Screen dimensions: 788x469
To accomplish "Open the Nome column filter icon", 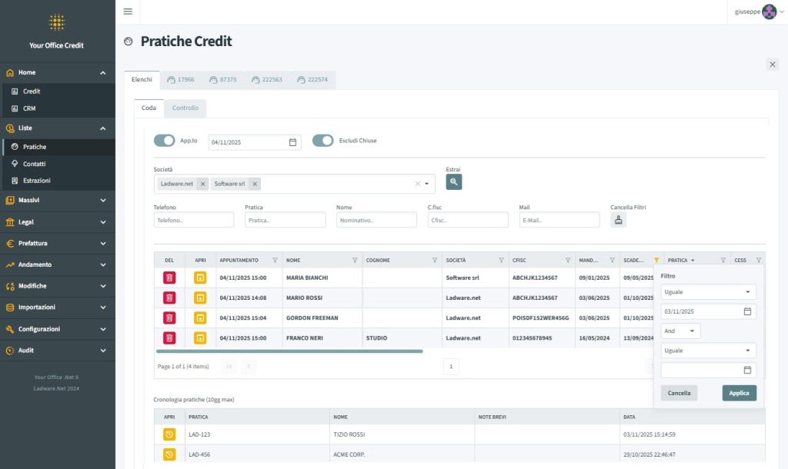I will (355, 261).
